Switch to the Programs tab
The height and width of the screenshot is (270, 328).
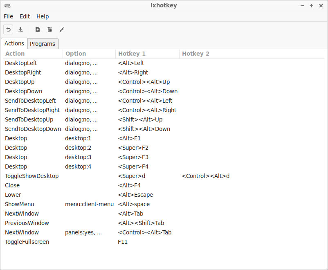tap(43, 44)
